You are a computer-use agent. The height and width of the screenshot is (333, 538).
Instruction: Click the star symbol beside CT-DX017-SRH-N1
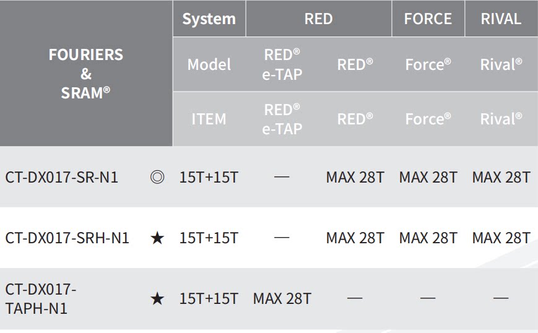(x=157, y=238)
